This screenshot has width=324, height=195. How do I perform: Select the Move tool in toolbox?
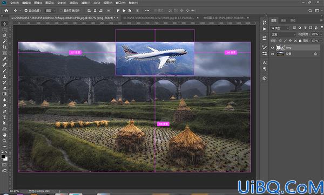4,24
